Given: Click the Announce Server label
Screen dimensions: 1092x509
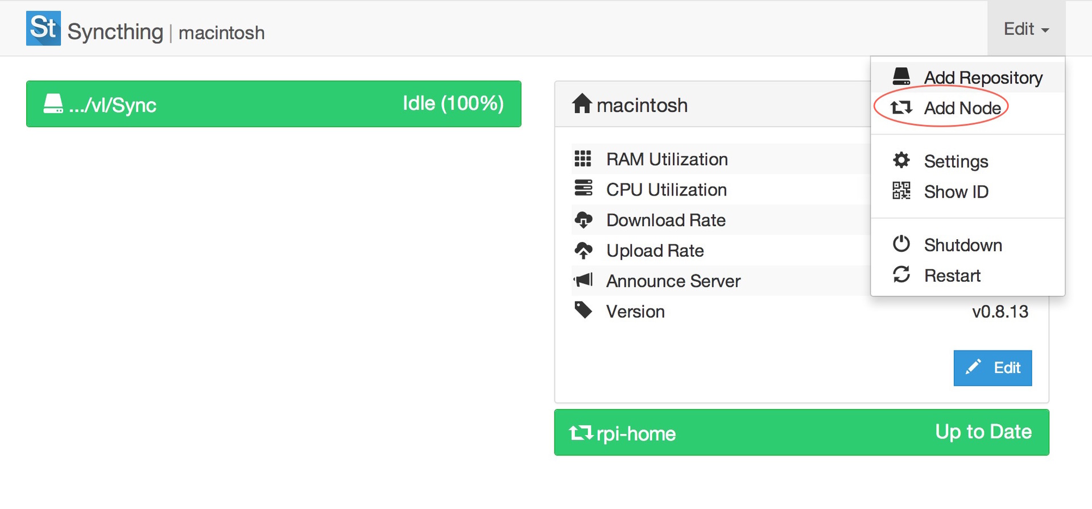Looking at the screenshot, I should click(673, 281).
